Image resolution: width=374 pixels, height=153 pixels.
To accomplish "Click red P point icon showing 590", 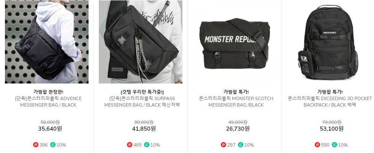I will 317,145.
